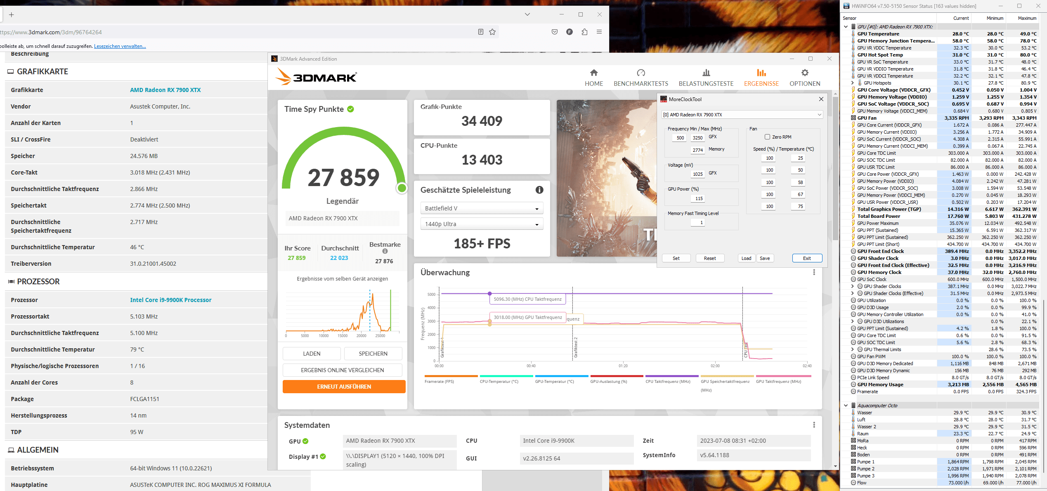
Task: Click the Load button in MoreClockTool
Action: [746, 258]
